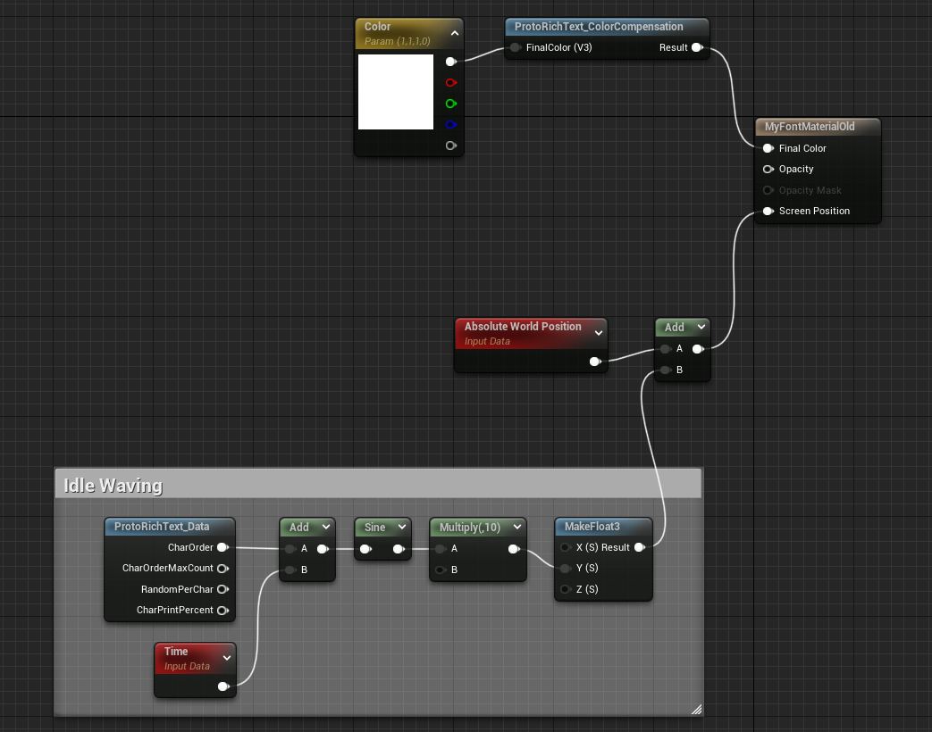Click the Z (S) input pin on MakeFloat3
The width and height of the screenshot is (932, 732).
(566, 589)
